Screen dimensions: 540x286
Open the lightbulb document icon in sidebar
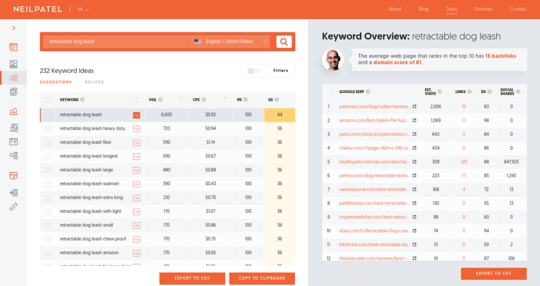point(13,92)
